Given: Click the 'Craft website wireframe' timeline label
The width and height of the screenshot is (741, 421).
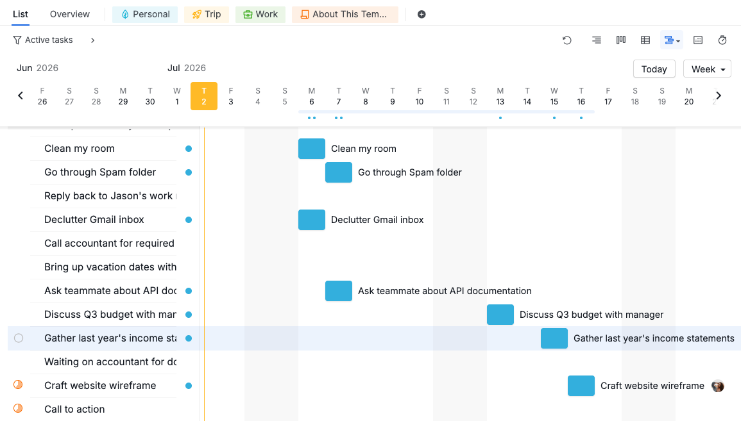Looking at the screenshot, I should [652, 386].
